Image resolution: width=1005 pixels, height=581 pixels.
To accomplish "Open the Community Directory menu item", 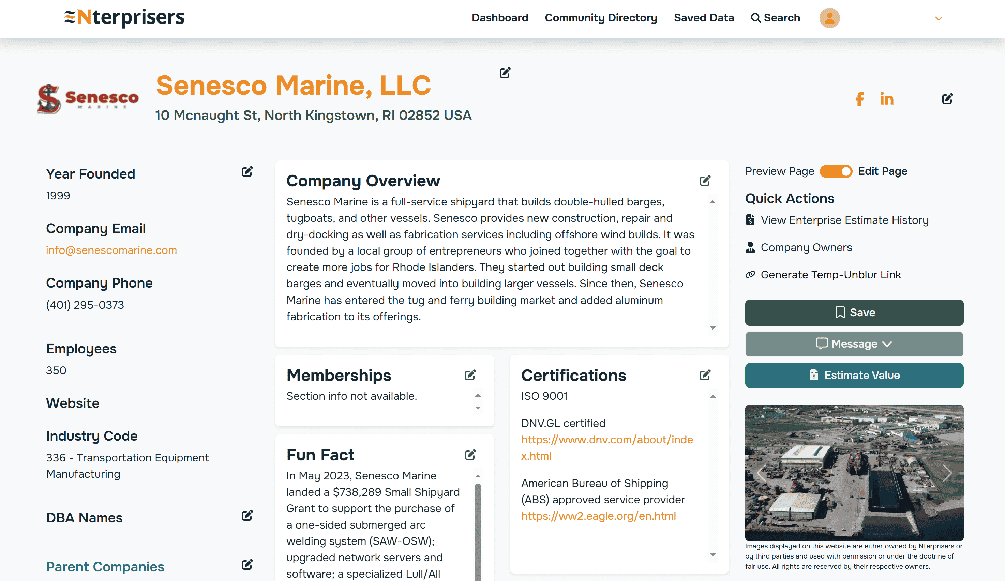I will pos(601,18).
